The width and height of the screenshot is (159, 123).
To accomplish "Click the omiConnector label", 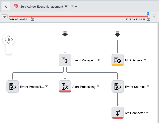I will click(x=135, y=113).
